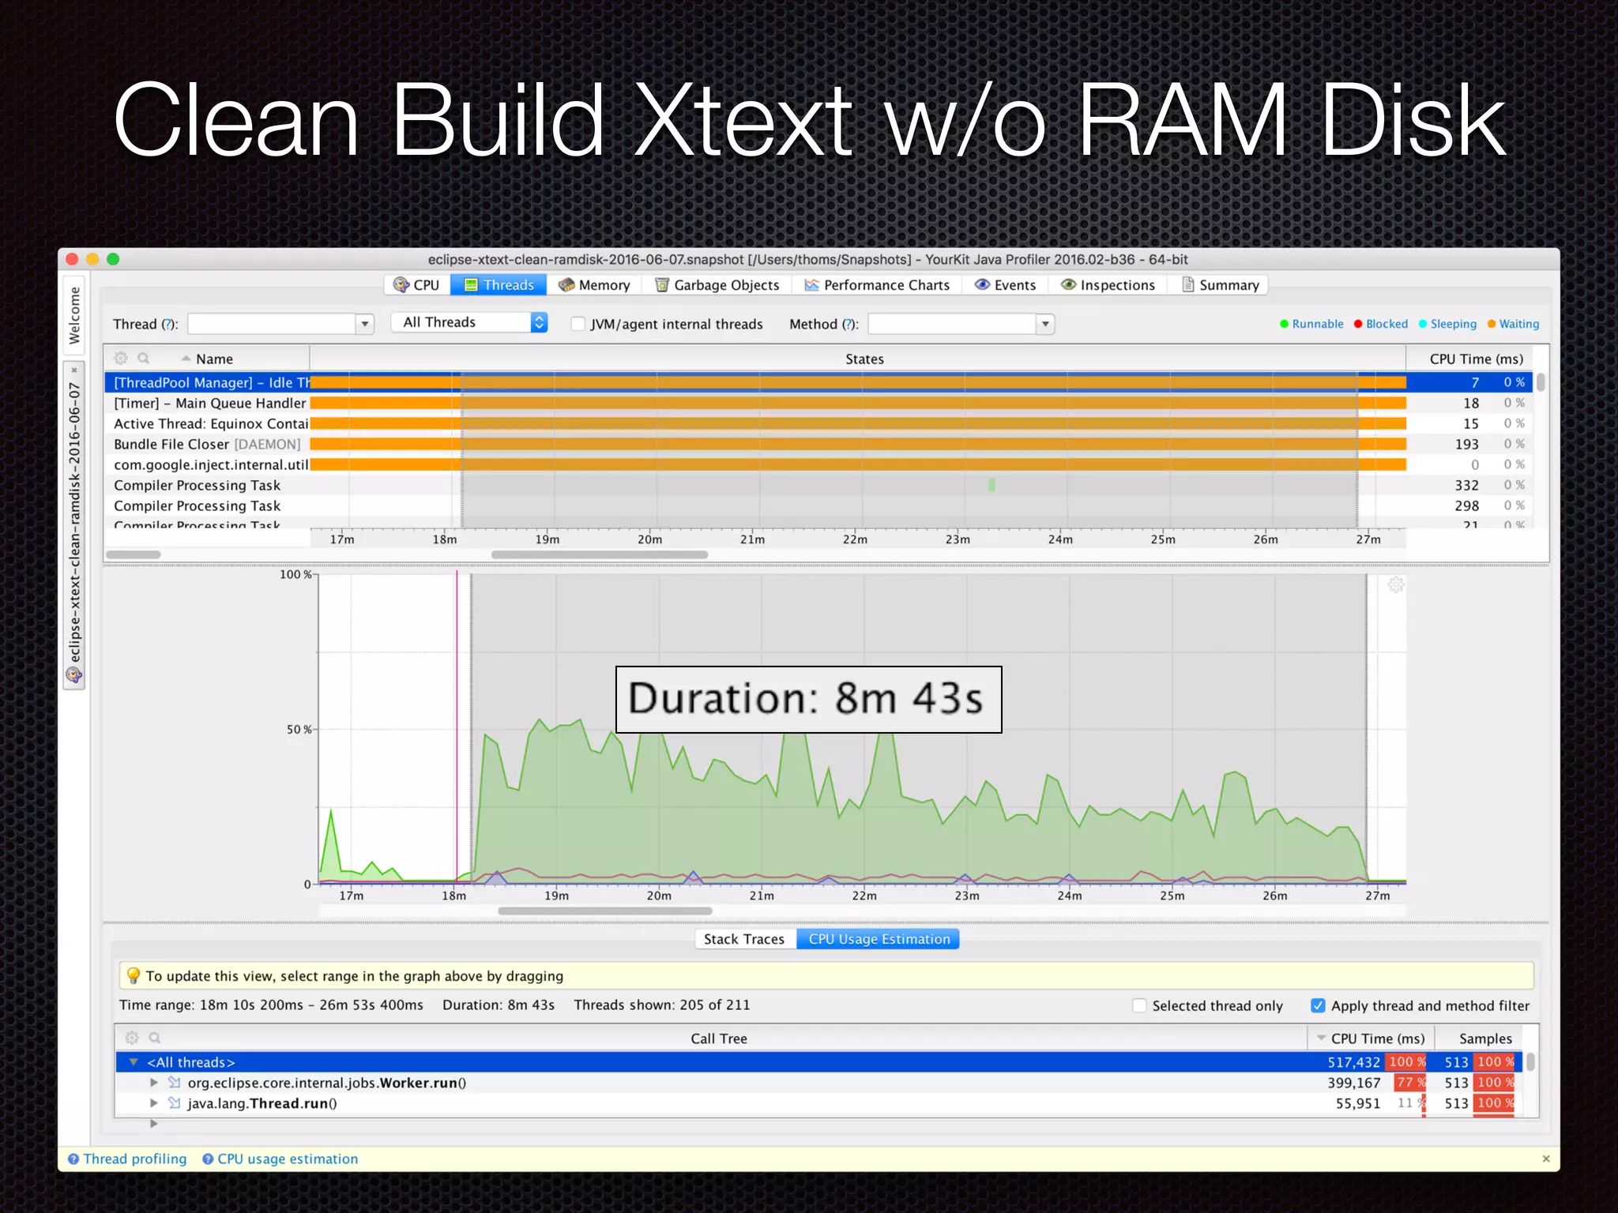This screenshot has width=1618, height=1213.
Task: Click the threads table vertical scrollbar
Action: point(1541,383)
